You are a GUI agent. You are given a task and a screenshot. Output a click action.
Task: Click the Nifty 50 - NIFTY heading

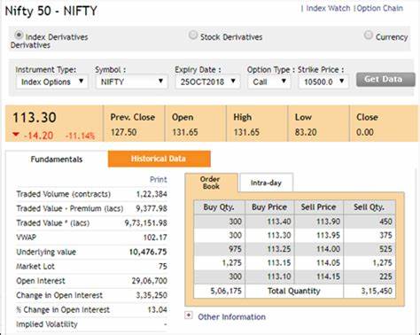tap(51, 12)
